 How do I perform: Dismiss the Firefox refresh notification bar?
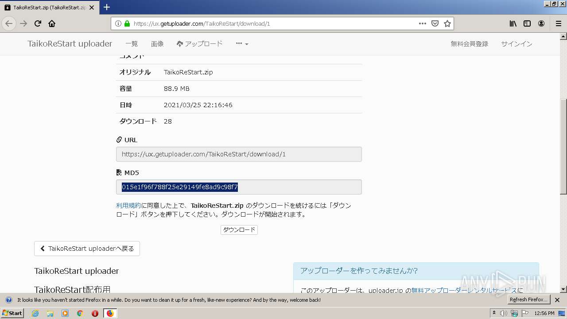tap(557, 300)
